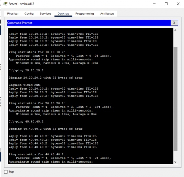The height and width of the screenshot is (177, 184).
Task: Click the 10.10.10.2 reply with time=23ms
Action: (x=54, y=38)
